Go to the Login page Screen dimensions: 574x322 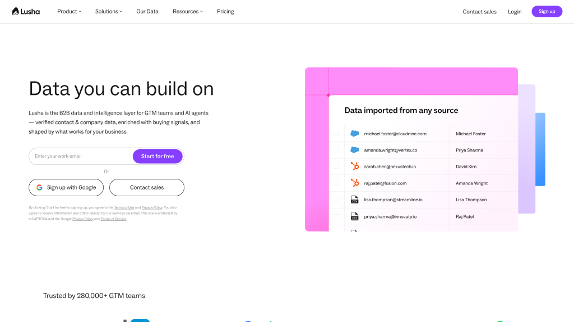pos(515,12)
